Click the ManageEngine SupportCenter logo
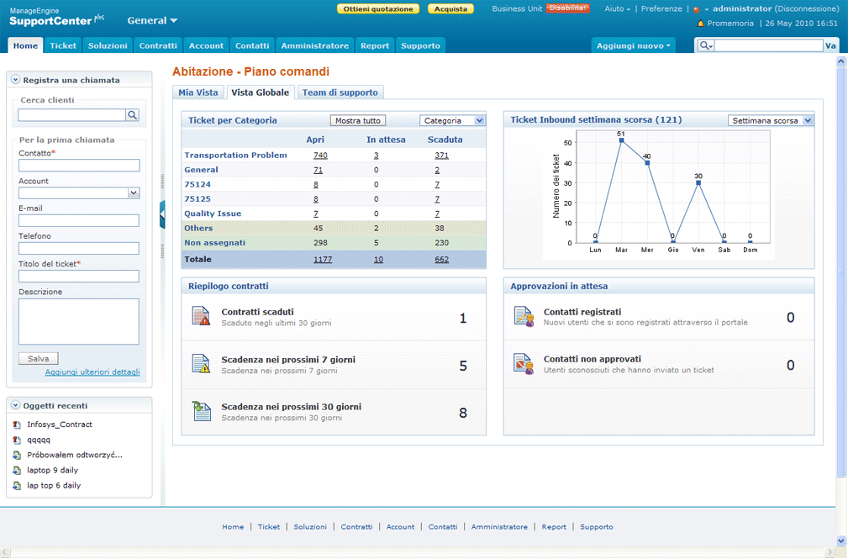848x559 pixels. tap(56, 17)
